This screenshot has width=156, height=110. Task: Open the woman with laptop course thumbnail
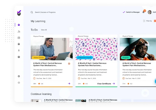click(52, 49)
